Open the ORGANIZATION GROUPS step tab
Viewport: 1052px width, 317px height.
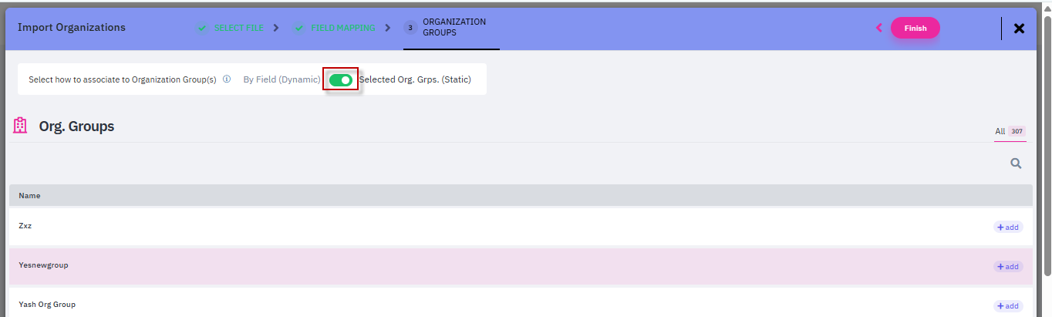454,28
